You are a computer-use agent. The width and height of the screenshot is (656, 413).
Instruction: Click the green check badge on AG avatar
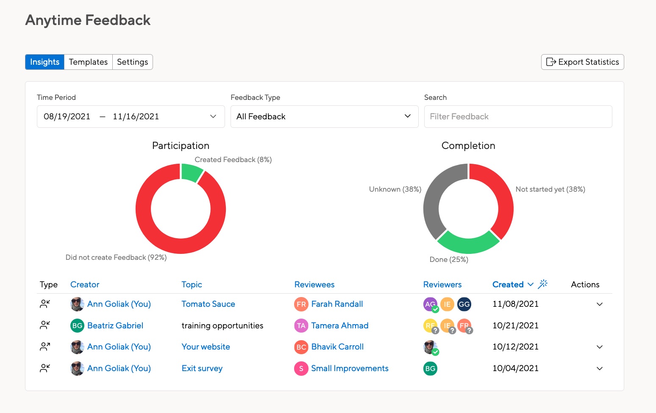point(435,308)
